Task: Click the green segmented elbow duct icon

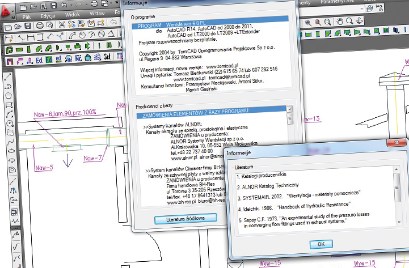Action: (48, 48)
